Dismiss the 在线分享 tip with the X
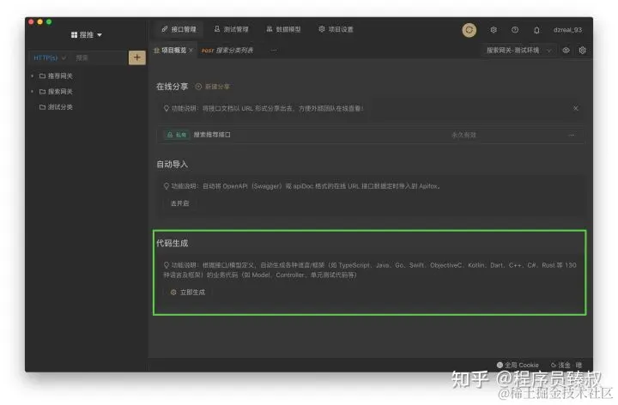Screen dimensions: 618x405 [x=576, y=108]
